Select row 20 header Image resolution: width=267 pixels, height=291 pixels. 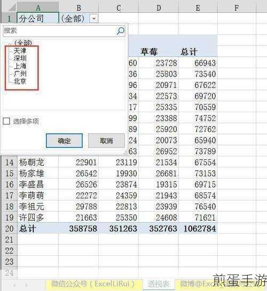click(x=9, y=229)
